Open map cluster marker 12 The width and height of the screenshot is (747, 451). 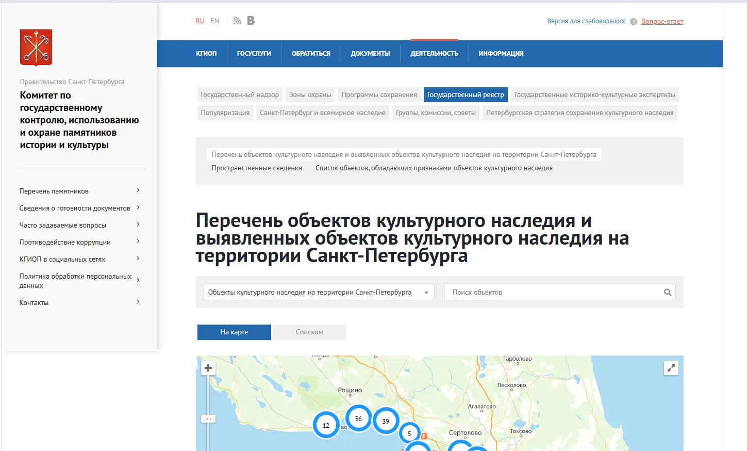pyautogui.click(x=326, y=425)
